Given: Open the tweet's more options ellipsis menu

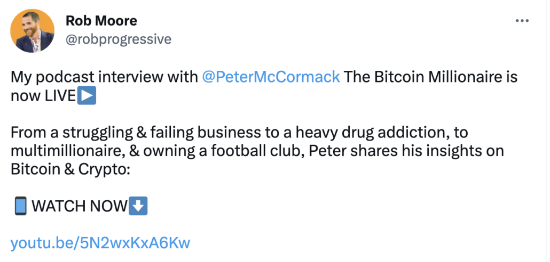Looking at the screenshot, I should [x=521, y=21].
